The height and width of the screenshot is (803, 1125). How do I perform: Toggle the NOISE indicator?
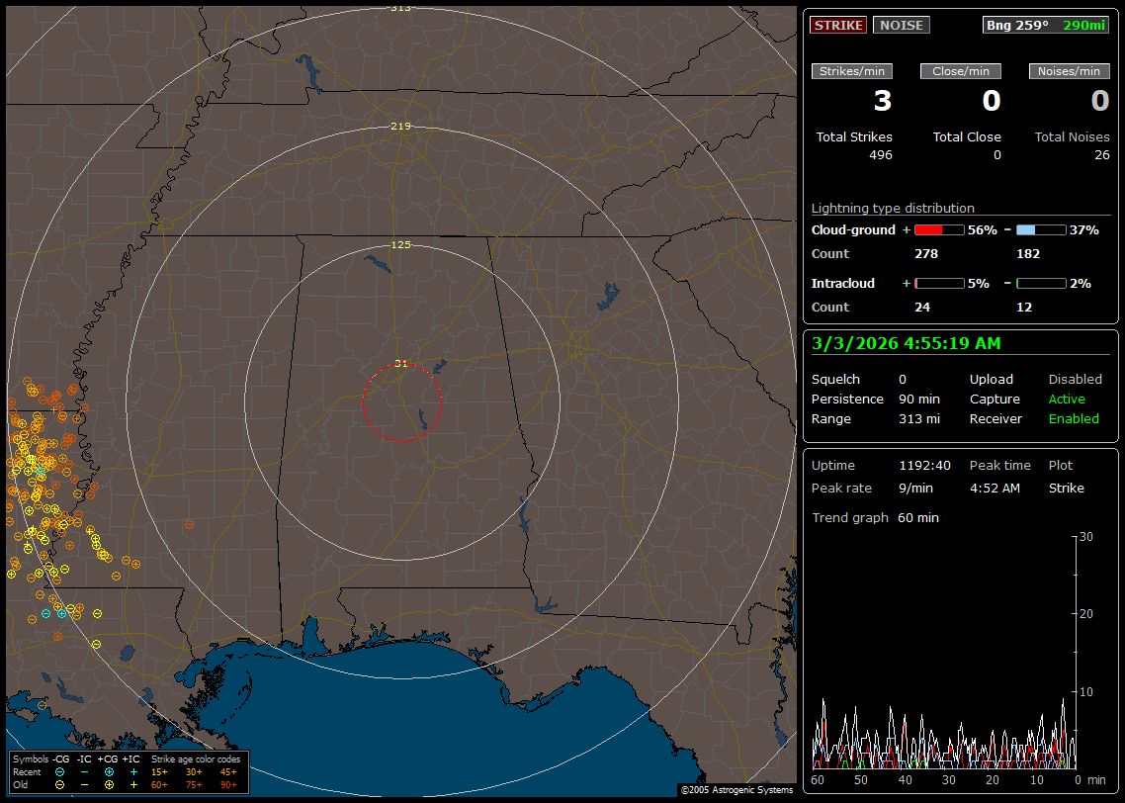tap(901, 25)
